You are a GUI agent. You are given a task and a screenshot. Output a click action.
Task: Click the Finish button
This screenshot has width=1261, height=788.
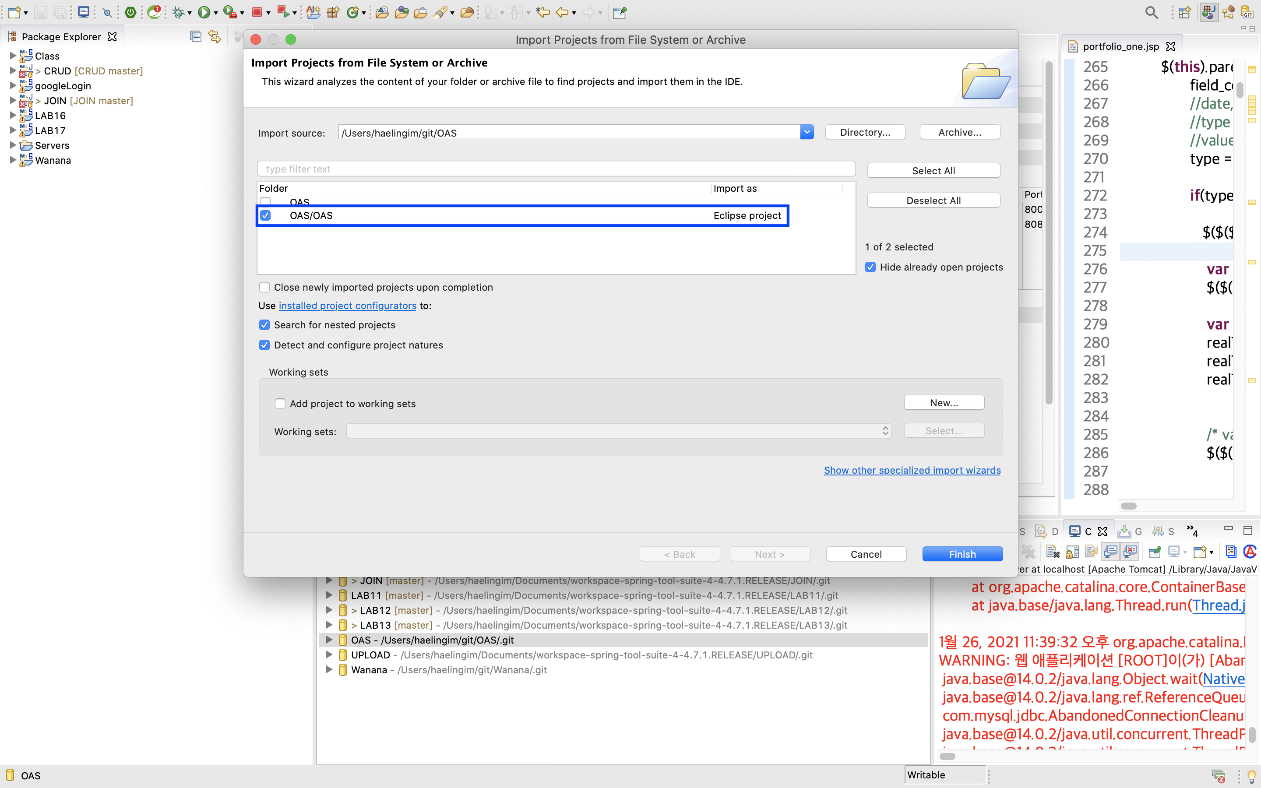coord(962,554)
